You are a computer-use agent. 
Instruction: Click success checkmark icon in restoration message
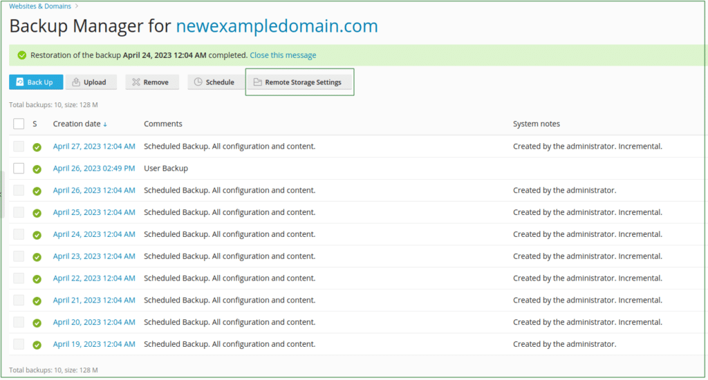coord(21,55)
